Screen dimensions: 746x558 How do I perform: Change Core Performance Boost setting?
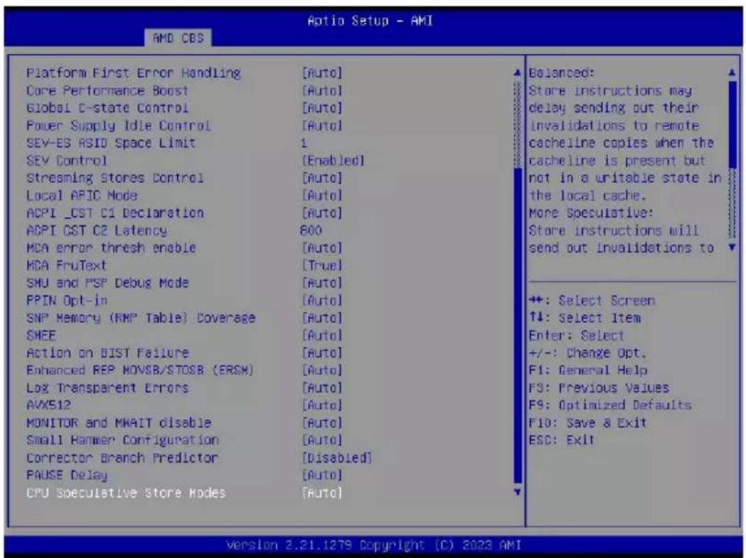pyautogui.click(x=184, y=90)
